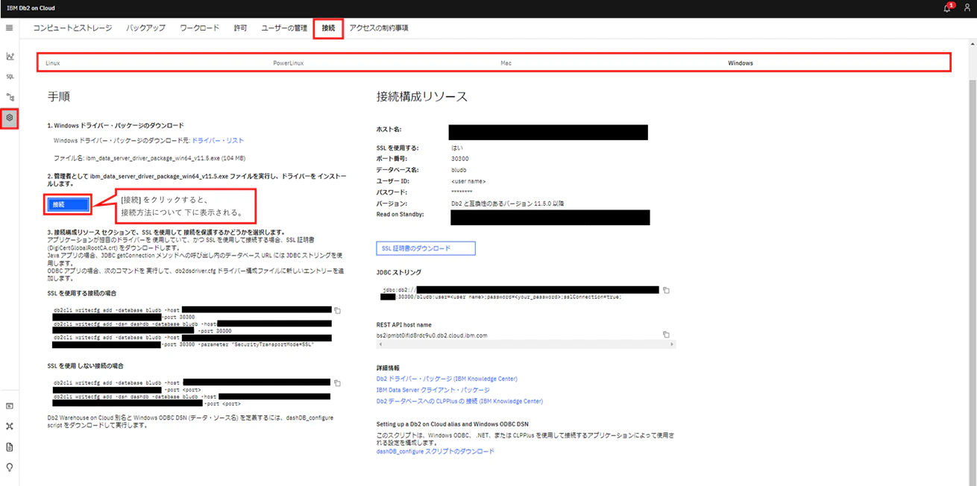Click the REST API host scrollbar left arrow
Viewport: 977px width, 486px height.
point(380,344)
